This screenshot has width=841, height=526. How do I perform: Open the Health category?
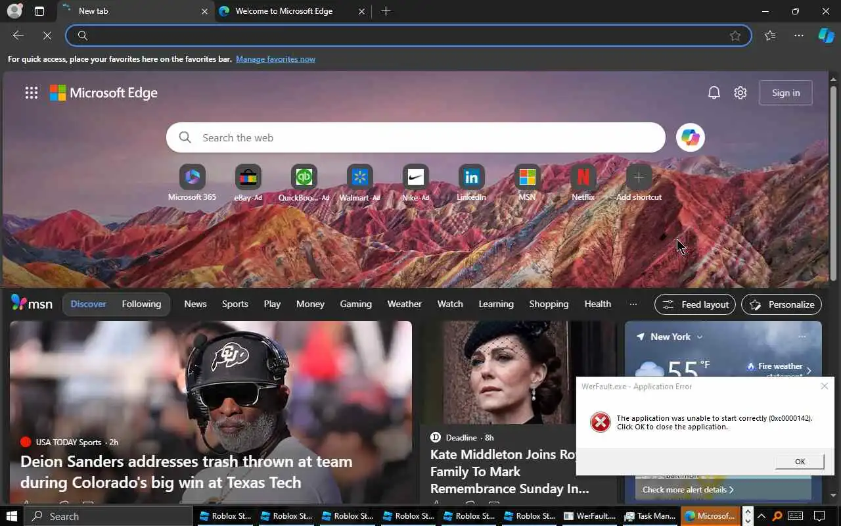point(597,304)
